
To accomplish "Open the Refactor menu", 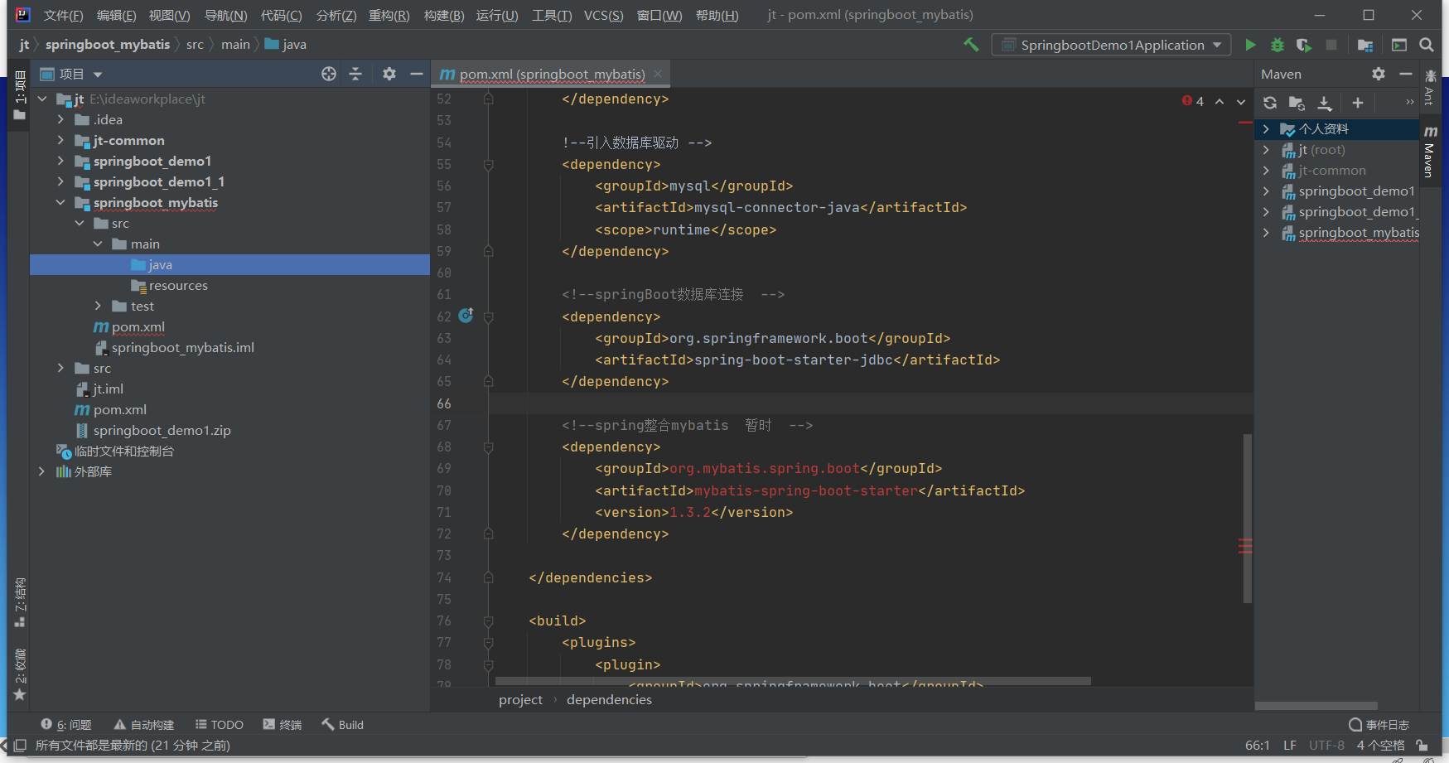I will pyautogui.click(x=389, y=15).
